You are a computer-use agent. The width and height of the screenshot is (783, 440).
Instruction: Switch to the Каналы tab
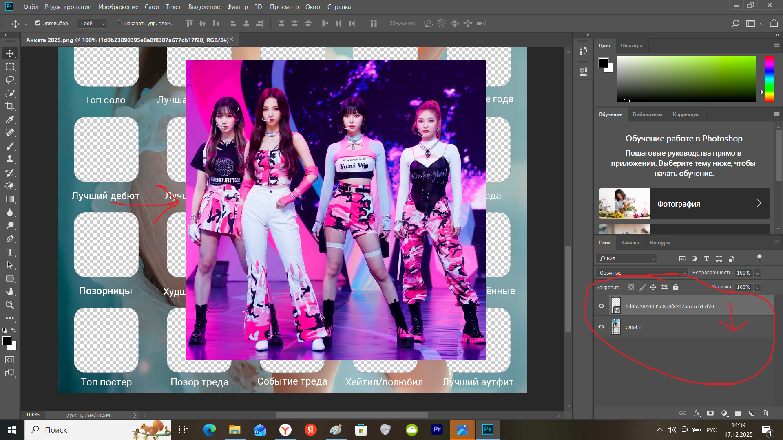[x=630, y=243]
